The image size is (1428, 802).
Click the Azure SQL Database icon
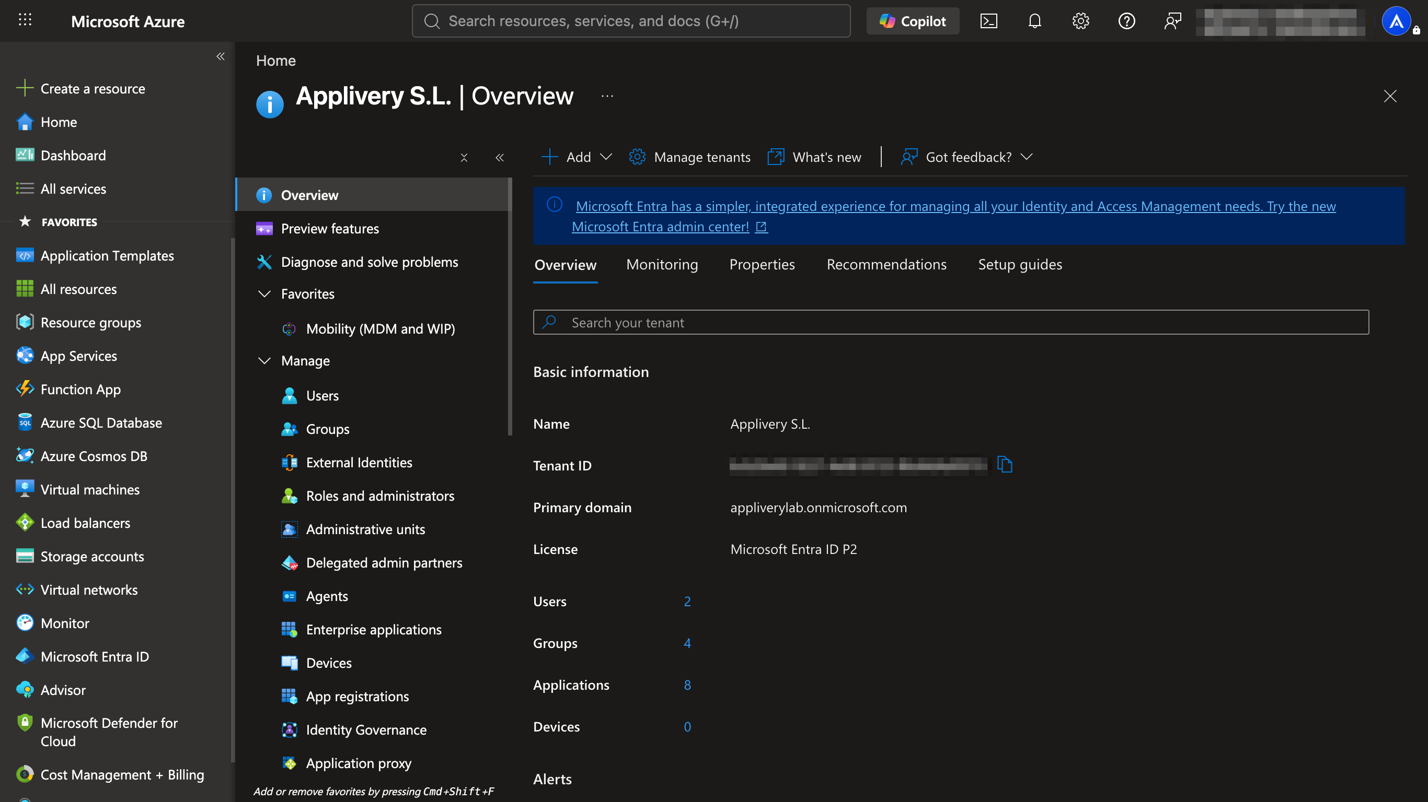(x=25, y=422)
